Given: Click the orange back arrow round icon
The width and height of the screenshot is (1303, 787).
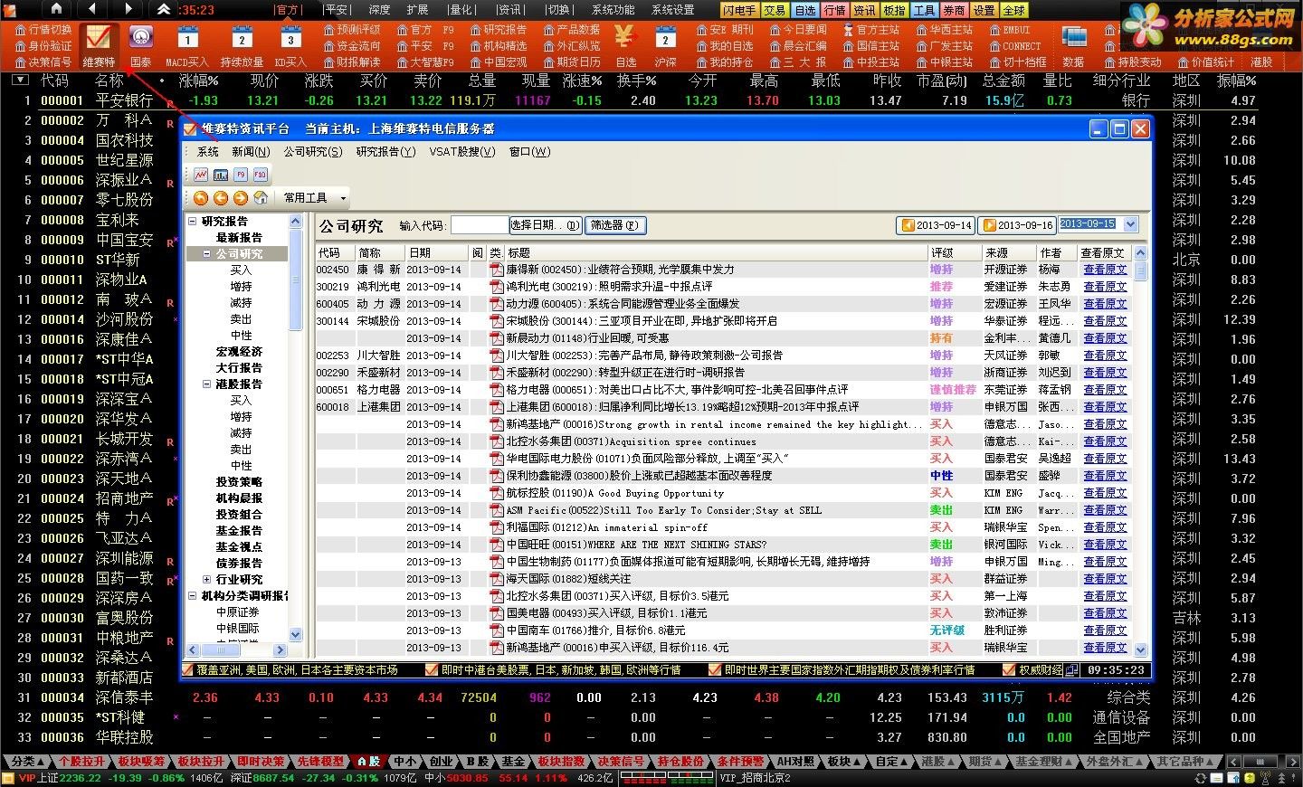Looking at the screenshot, I should (x=221, y=198).
